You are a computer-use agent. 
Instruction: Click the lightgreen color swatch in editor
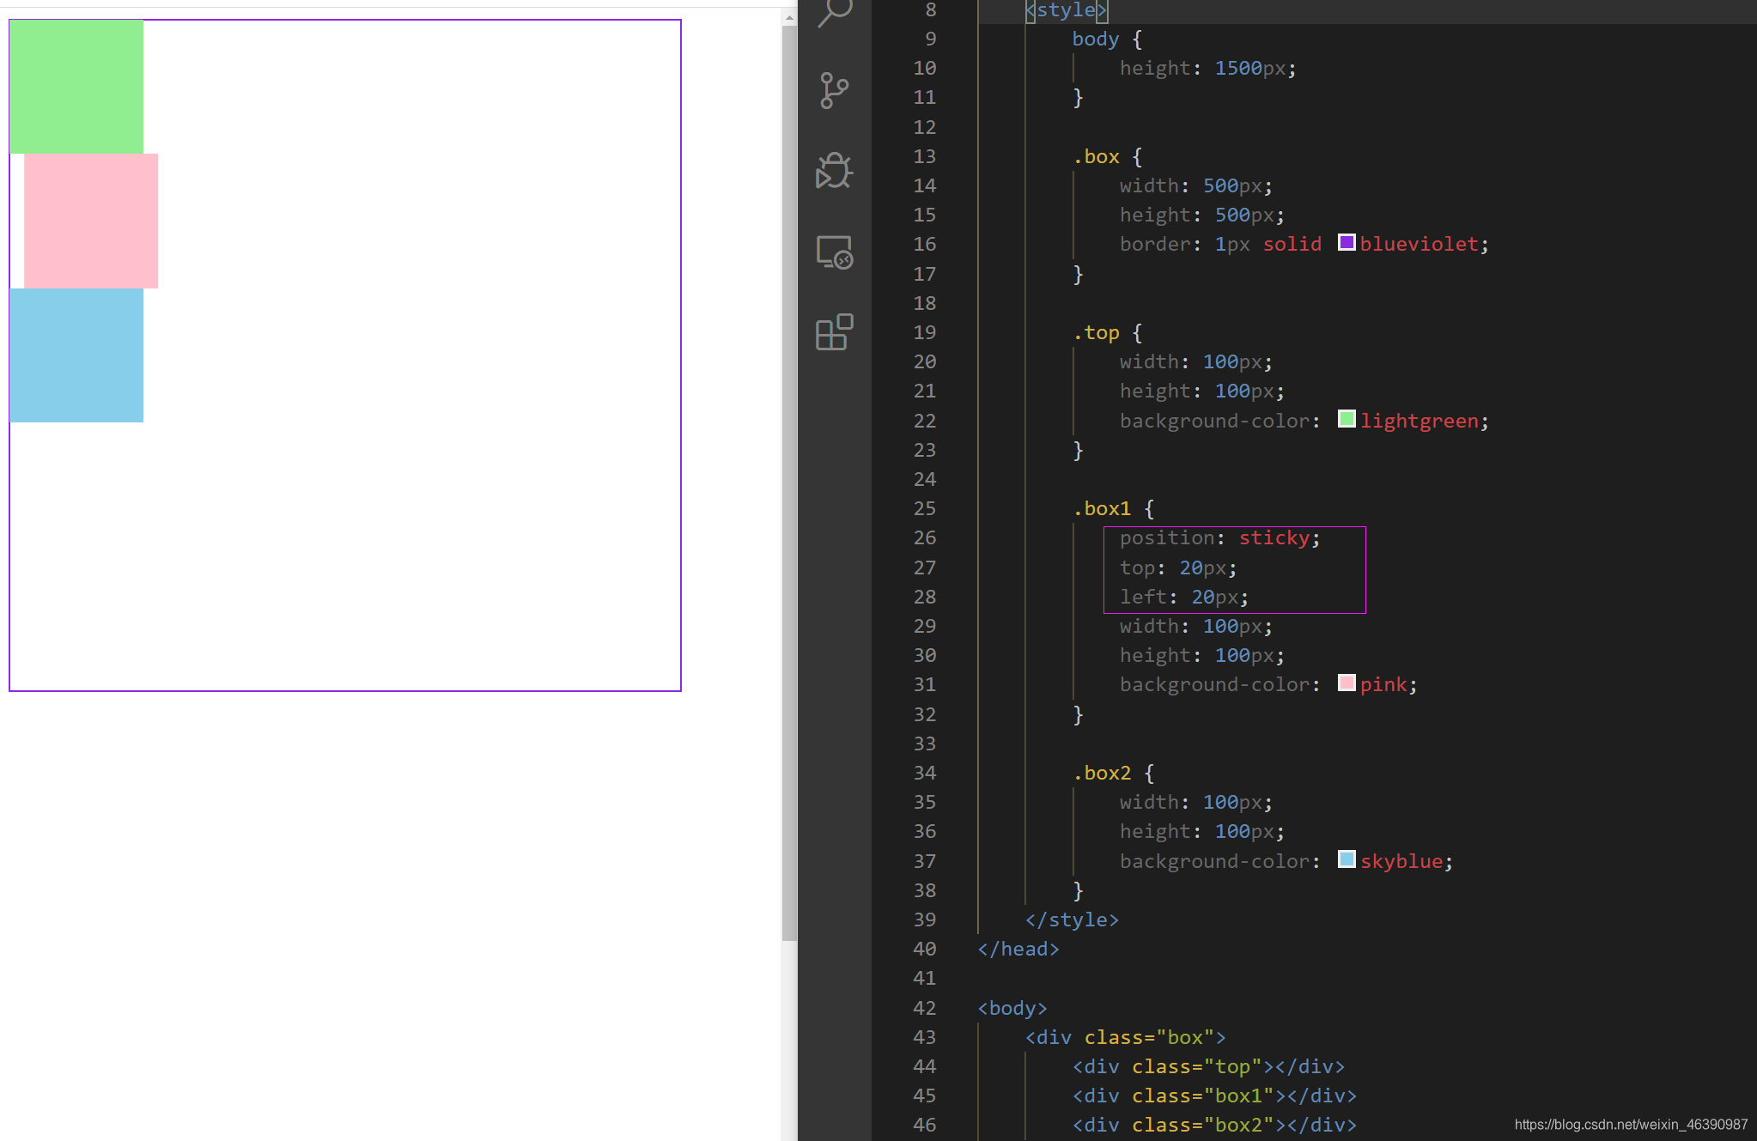pyautogui.click(x=1347, y=419)
